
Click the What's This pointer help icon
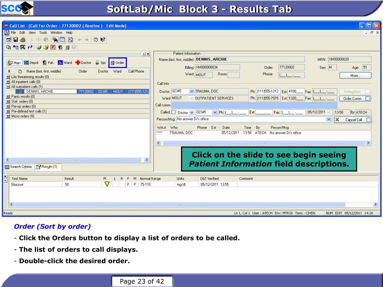[103, 40]
